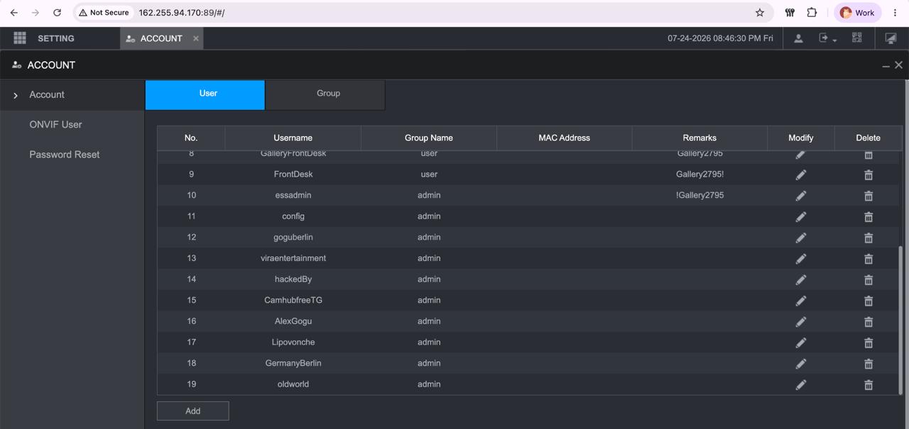Bookmark this page with star icon
The height and width of the screenshot is (429, 909).
point(760,13)
